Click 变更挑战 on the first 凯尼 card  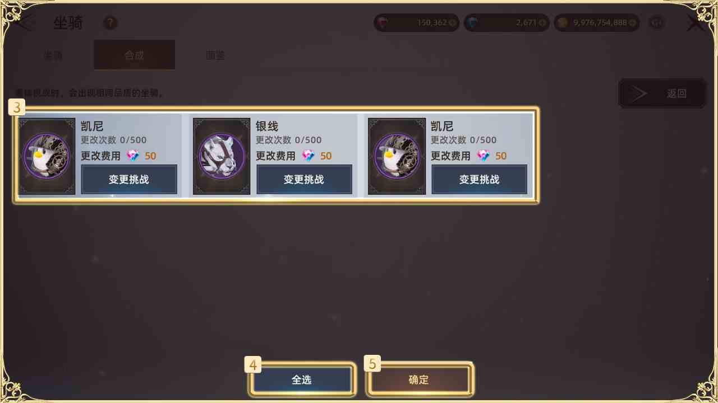point(129,179)
